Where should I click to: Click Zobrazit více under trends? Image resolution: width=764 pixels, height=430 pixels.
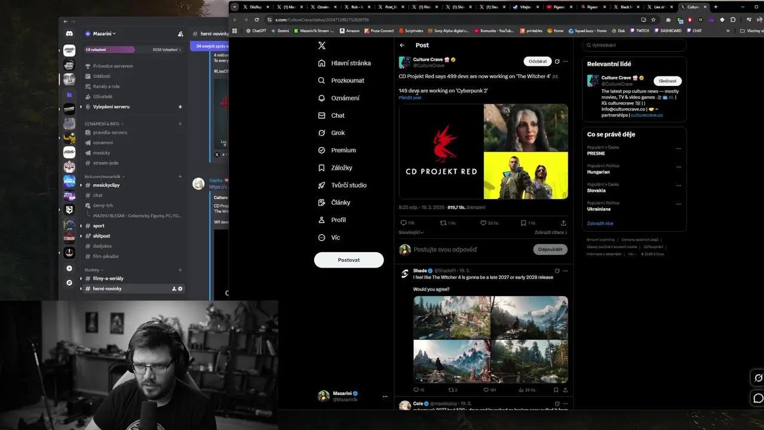coord(600,223)
